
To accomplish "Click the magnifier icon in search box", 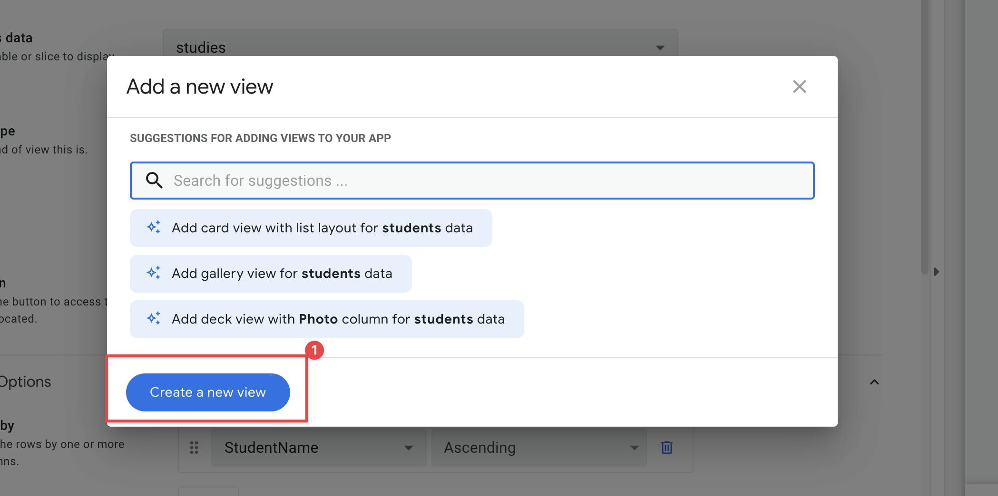I will tap(154, 181).
